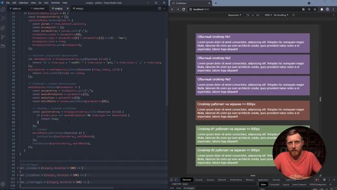Image resolution: width=337 pixels, height=190 pixels.
Task: Open the Event Listeners pane tab
Action: tap(299, 185)
